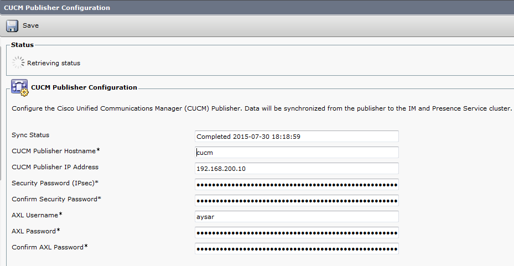
Task: Click the AXL Username label
Action: (37, 215)
